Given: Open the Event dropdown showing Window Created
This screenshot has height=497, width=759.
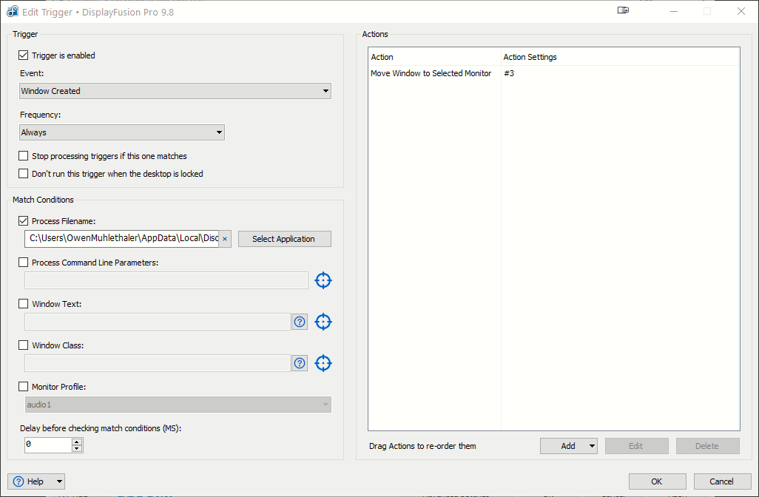Looking at the screenshot, I should [175, 91].
